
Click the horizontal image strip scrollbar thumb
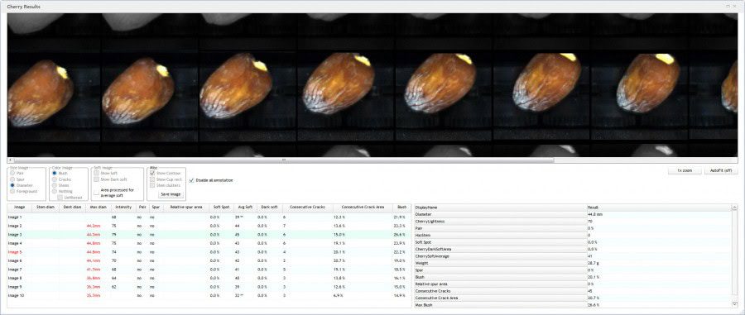284,160
